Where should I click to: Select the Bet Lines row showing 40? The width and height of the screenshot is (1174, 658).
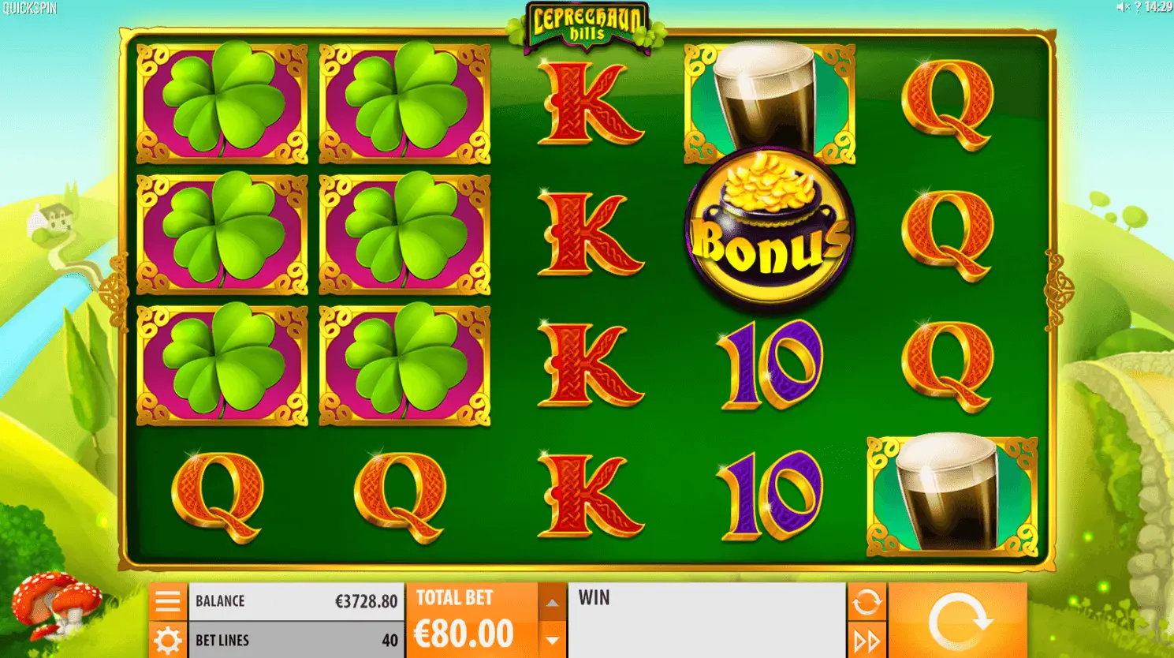click(296, 641)
